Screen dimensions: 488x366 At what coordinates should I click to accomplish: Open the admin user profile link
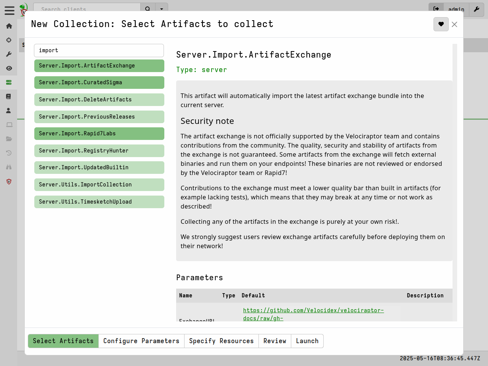[456, 10]
